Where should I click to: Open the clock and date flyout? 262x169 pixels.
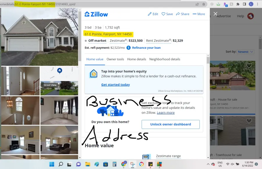[248, 164]
